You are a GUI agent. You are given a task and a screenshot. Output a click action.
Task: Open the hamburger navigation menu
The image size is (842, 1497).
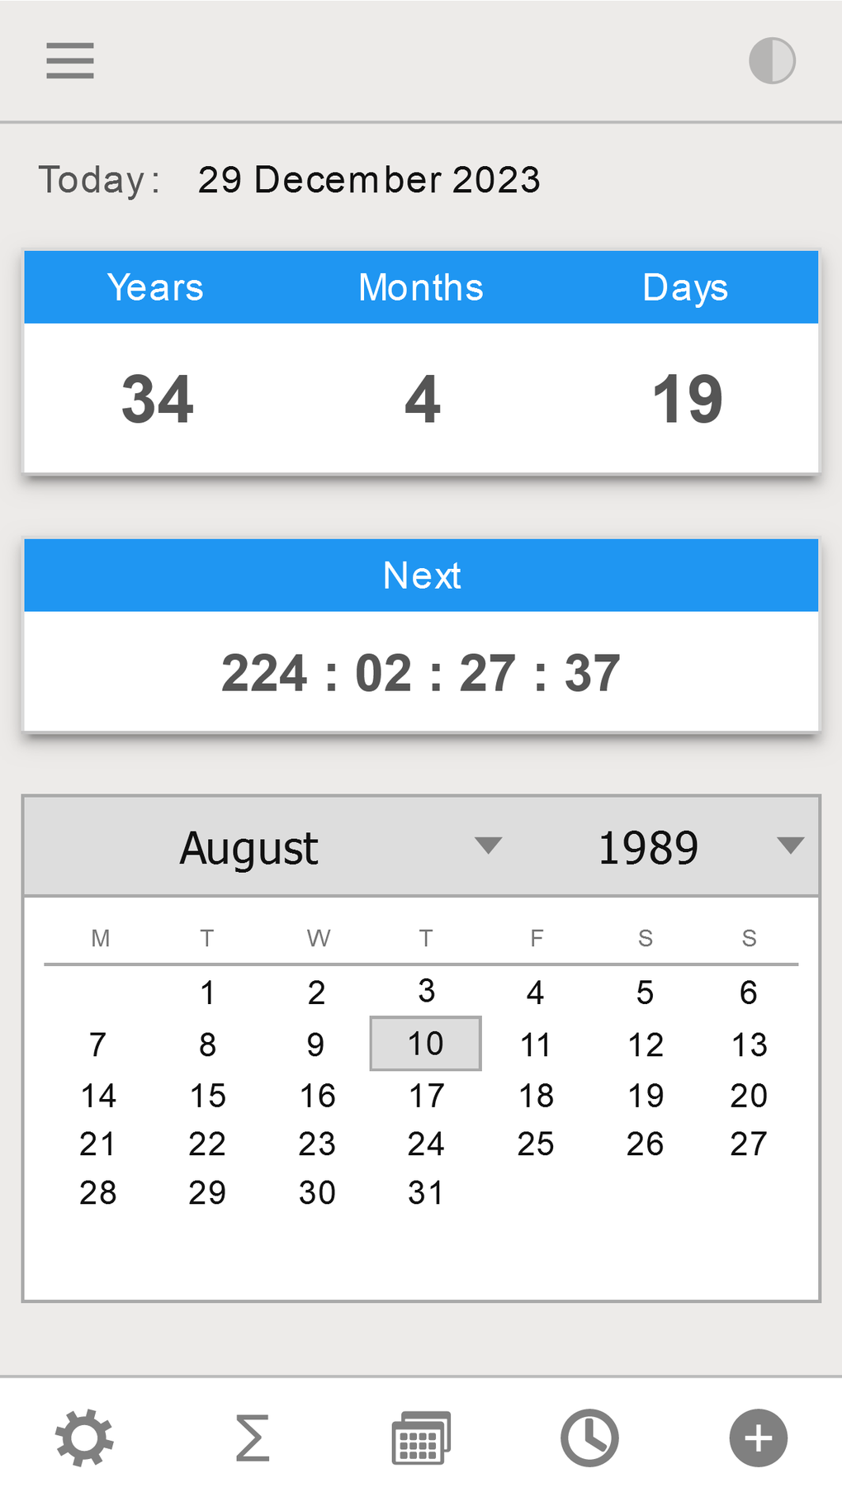click(69, 60)
